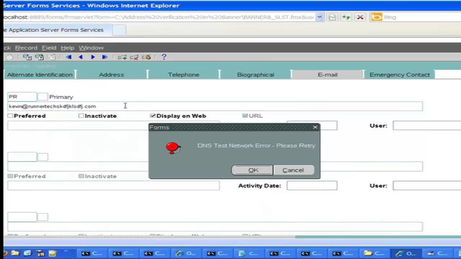This screenshot has width=461, height=259.
Task: Open the Field menu
Action: click(x=49, y=47)
